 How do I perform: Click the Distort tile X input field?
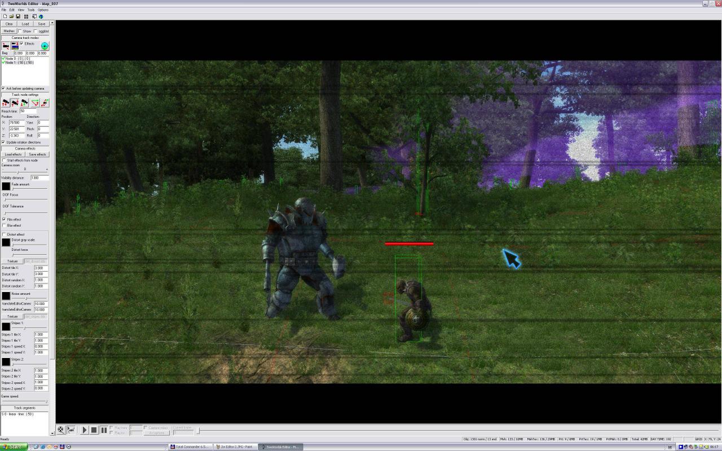point(41,268)
